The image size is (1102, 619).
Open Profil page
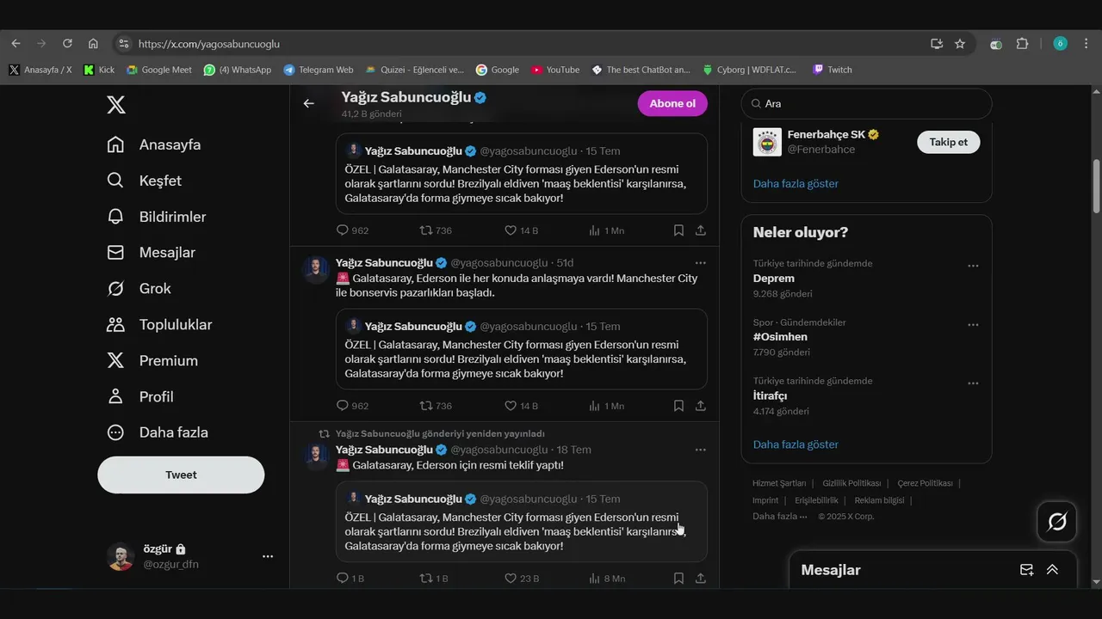click(139, 397)
